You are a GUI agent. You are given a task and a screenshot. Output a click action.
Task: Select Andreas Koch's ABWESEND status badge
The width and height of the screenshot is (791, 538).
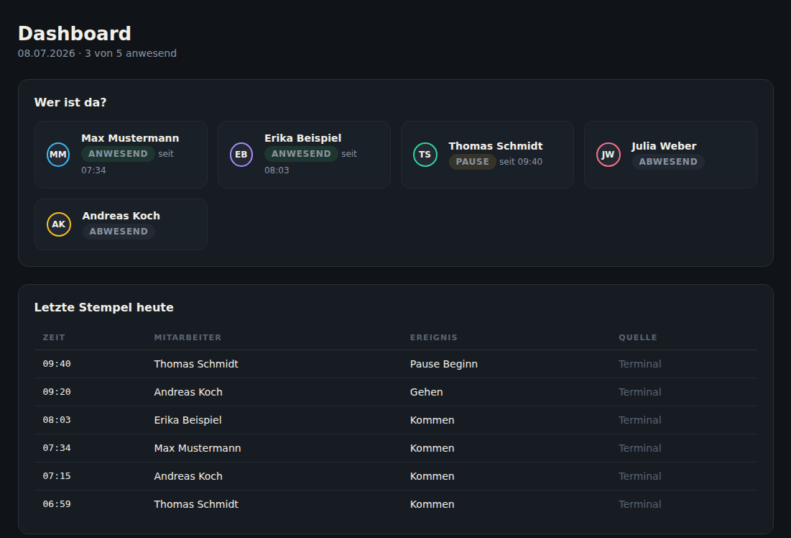pyautogui.click(x=119, y=232)
